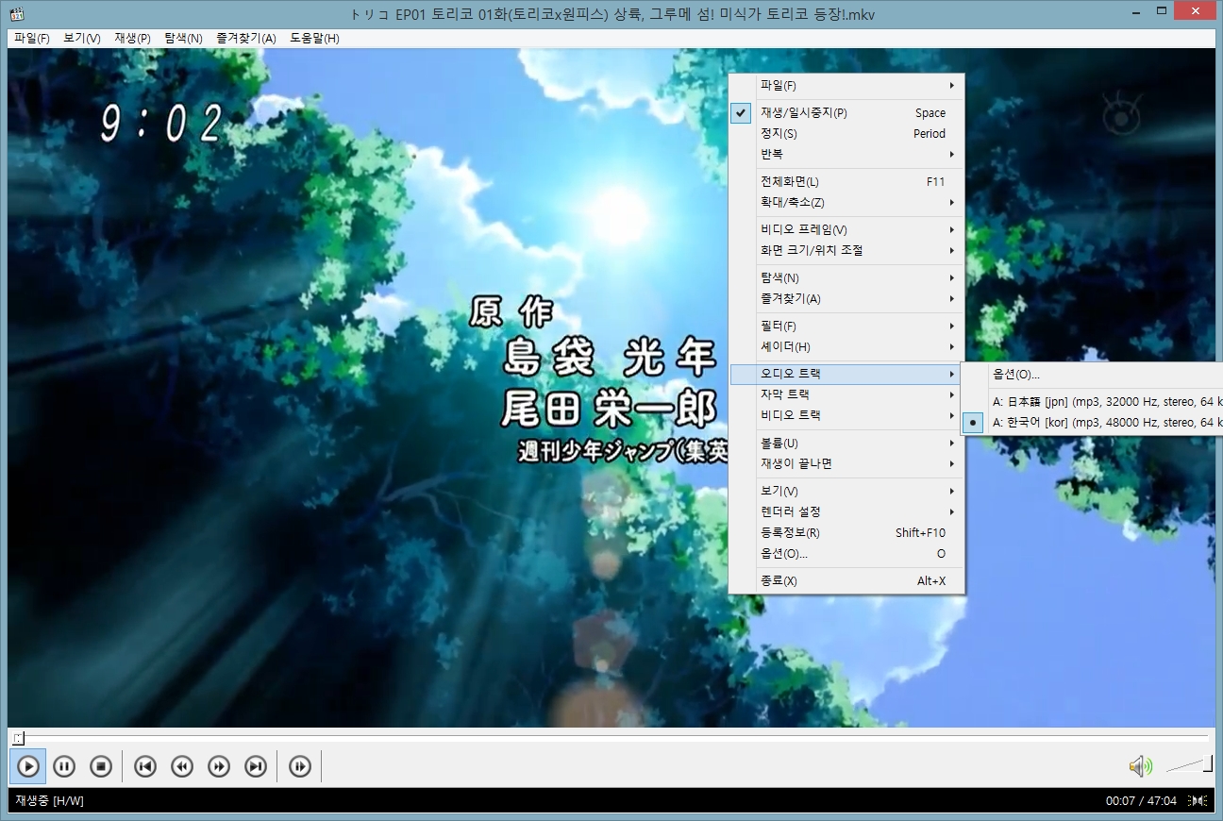Toggle 재생/일시중지(P) checked item

click(x=846, y=112)
